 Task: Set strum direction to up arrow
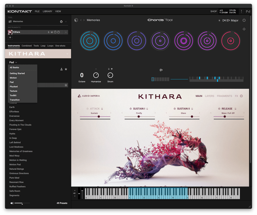coord(112,69)
